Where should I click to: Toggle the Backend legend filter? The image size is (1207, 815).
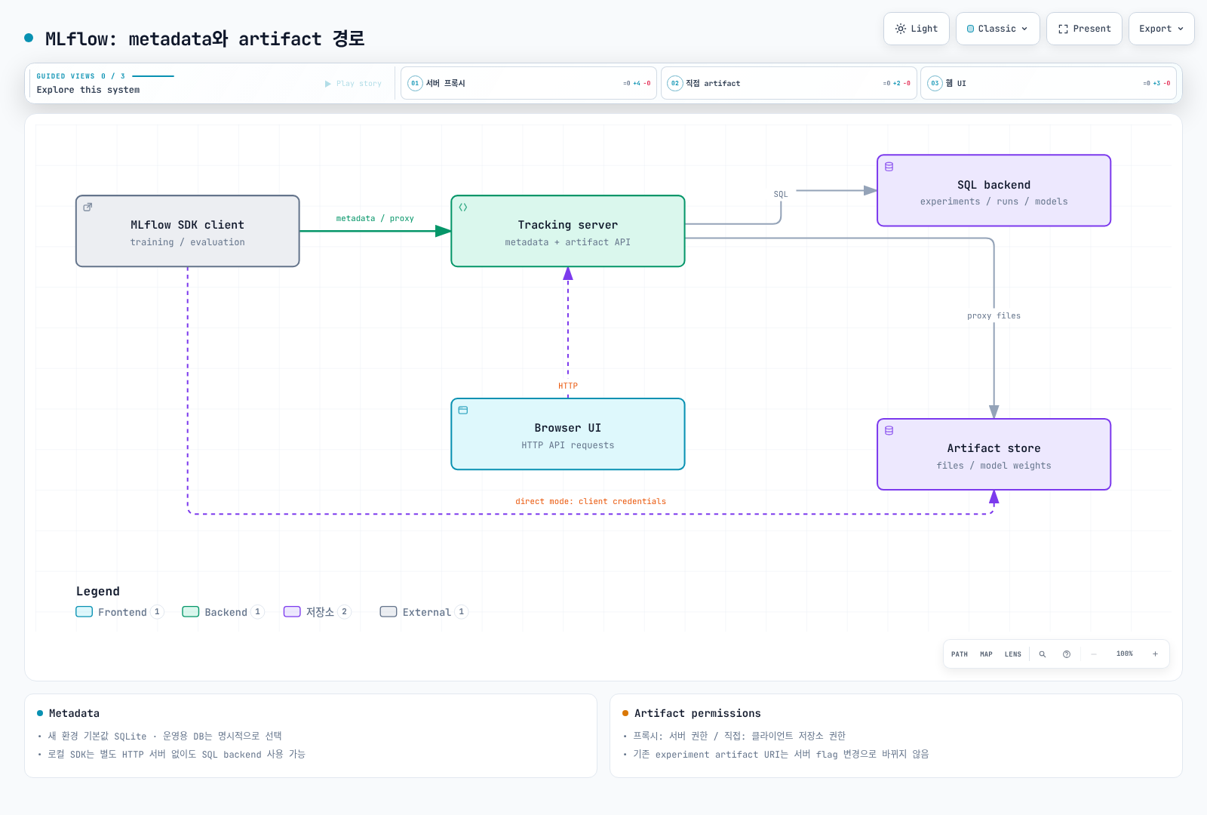point(223,612)
